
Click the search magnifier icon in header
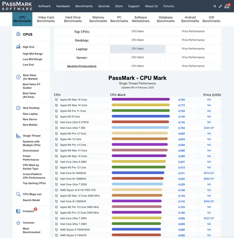click(x=215, y=6)
